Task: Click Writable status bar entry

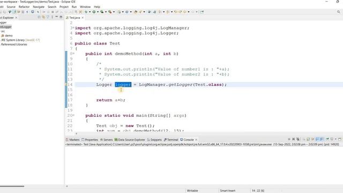Action: 192,191
